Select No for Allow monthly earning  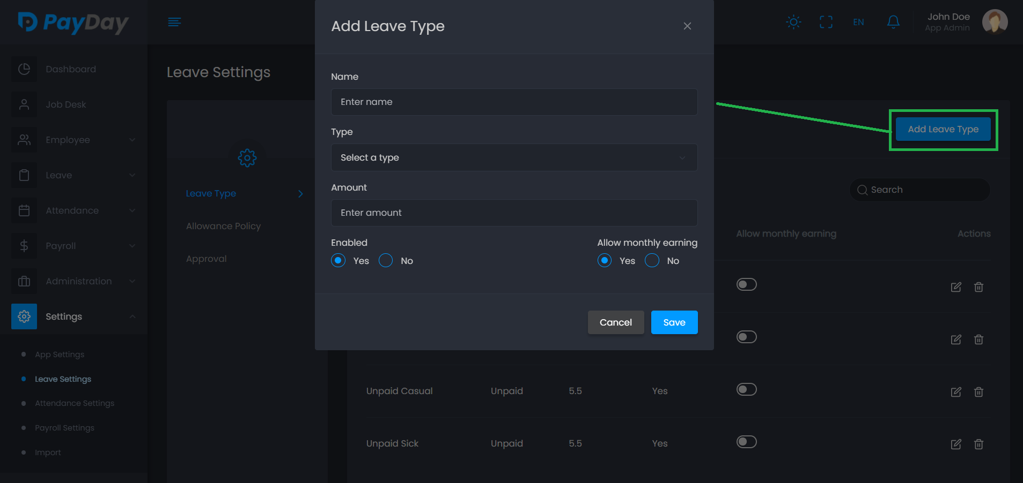pyautogui.click(x=652, y=261)
